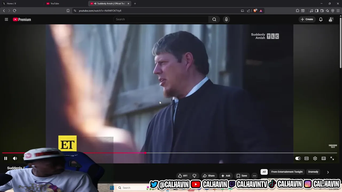Go forward in browser history
The height and width of the screenshot is (192, 342).
(x=9, y=11)
